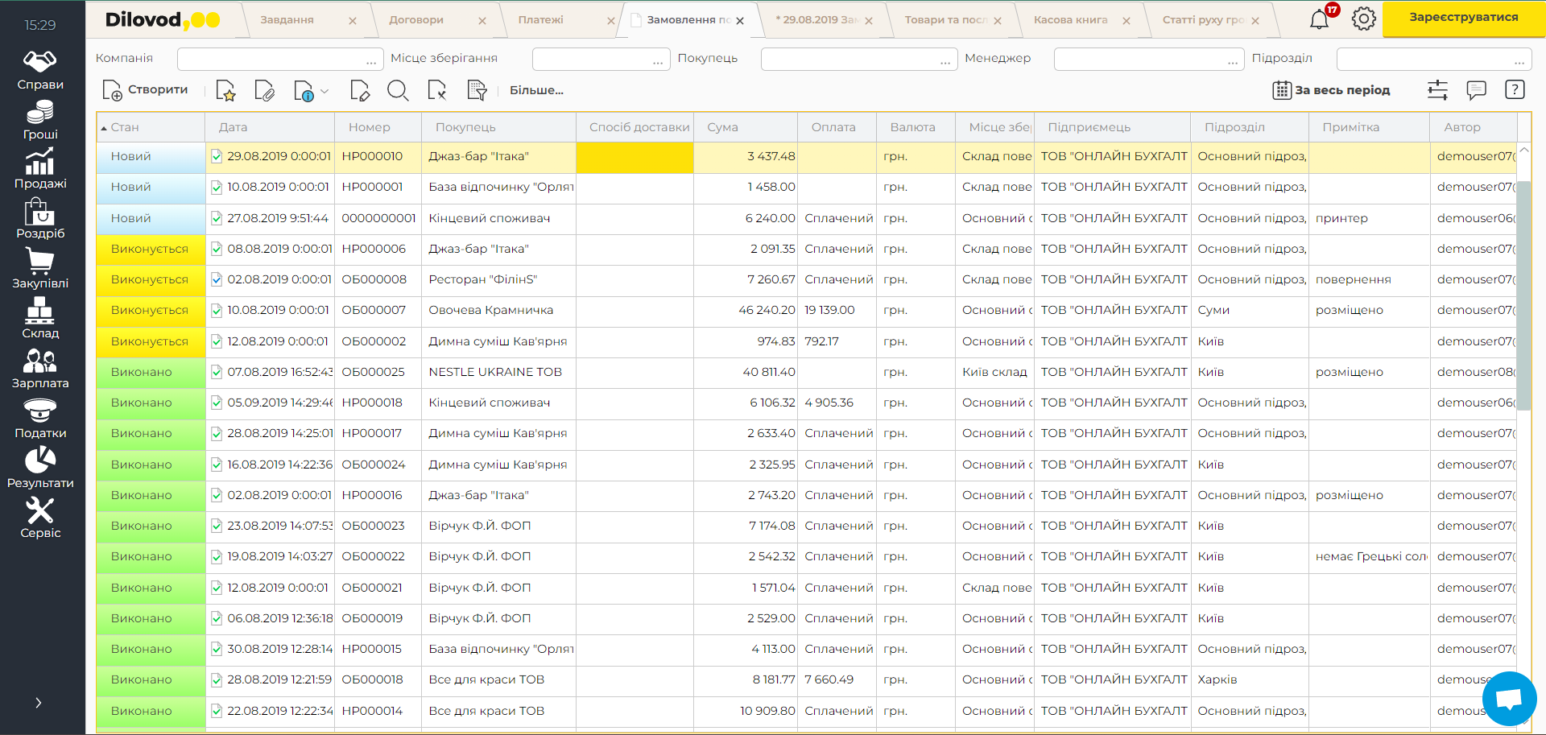Toggle posted checkbox for order ОБ000008
The width and height of the screenshot is (1546, 735).
pos(217,279)
